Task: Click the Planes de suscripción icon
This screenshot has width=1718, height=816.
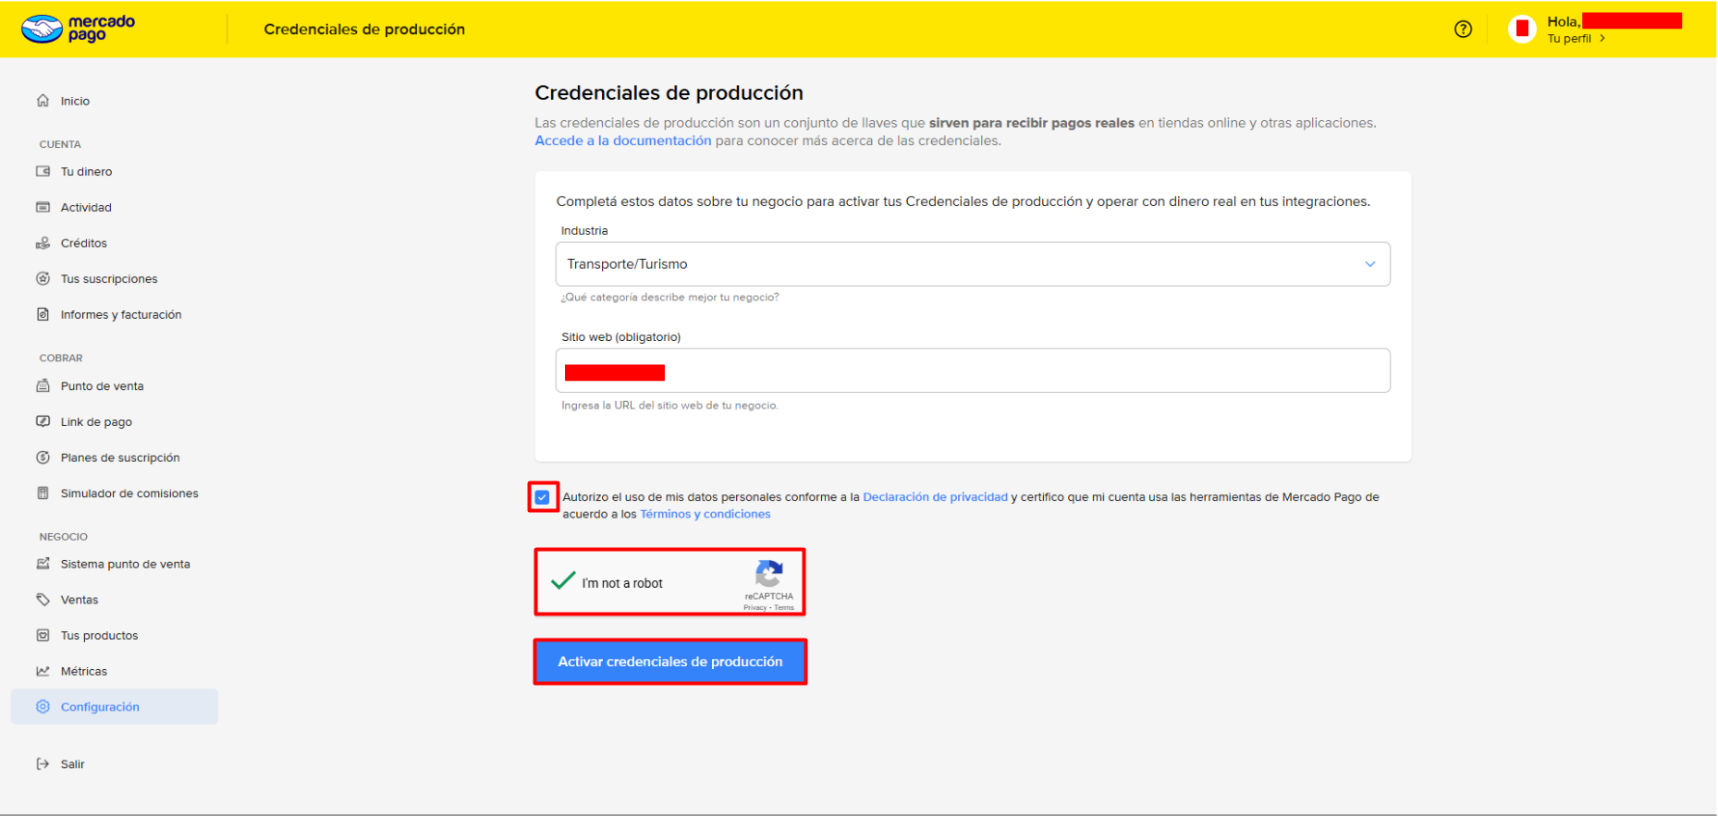Action: click(43, 457)
